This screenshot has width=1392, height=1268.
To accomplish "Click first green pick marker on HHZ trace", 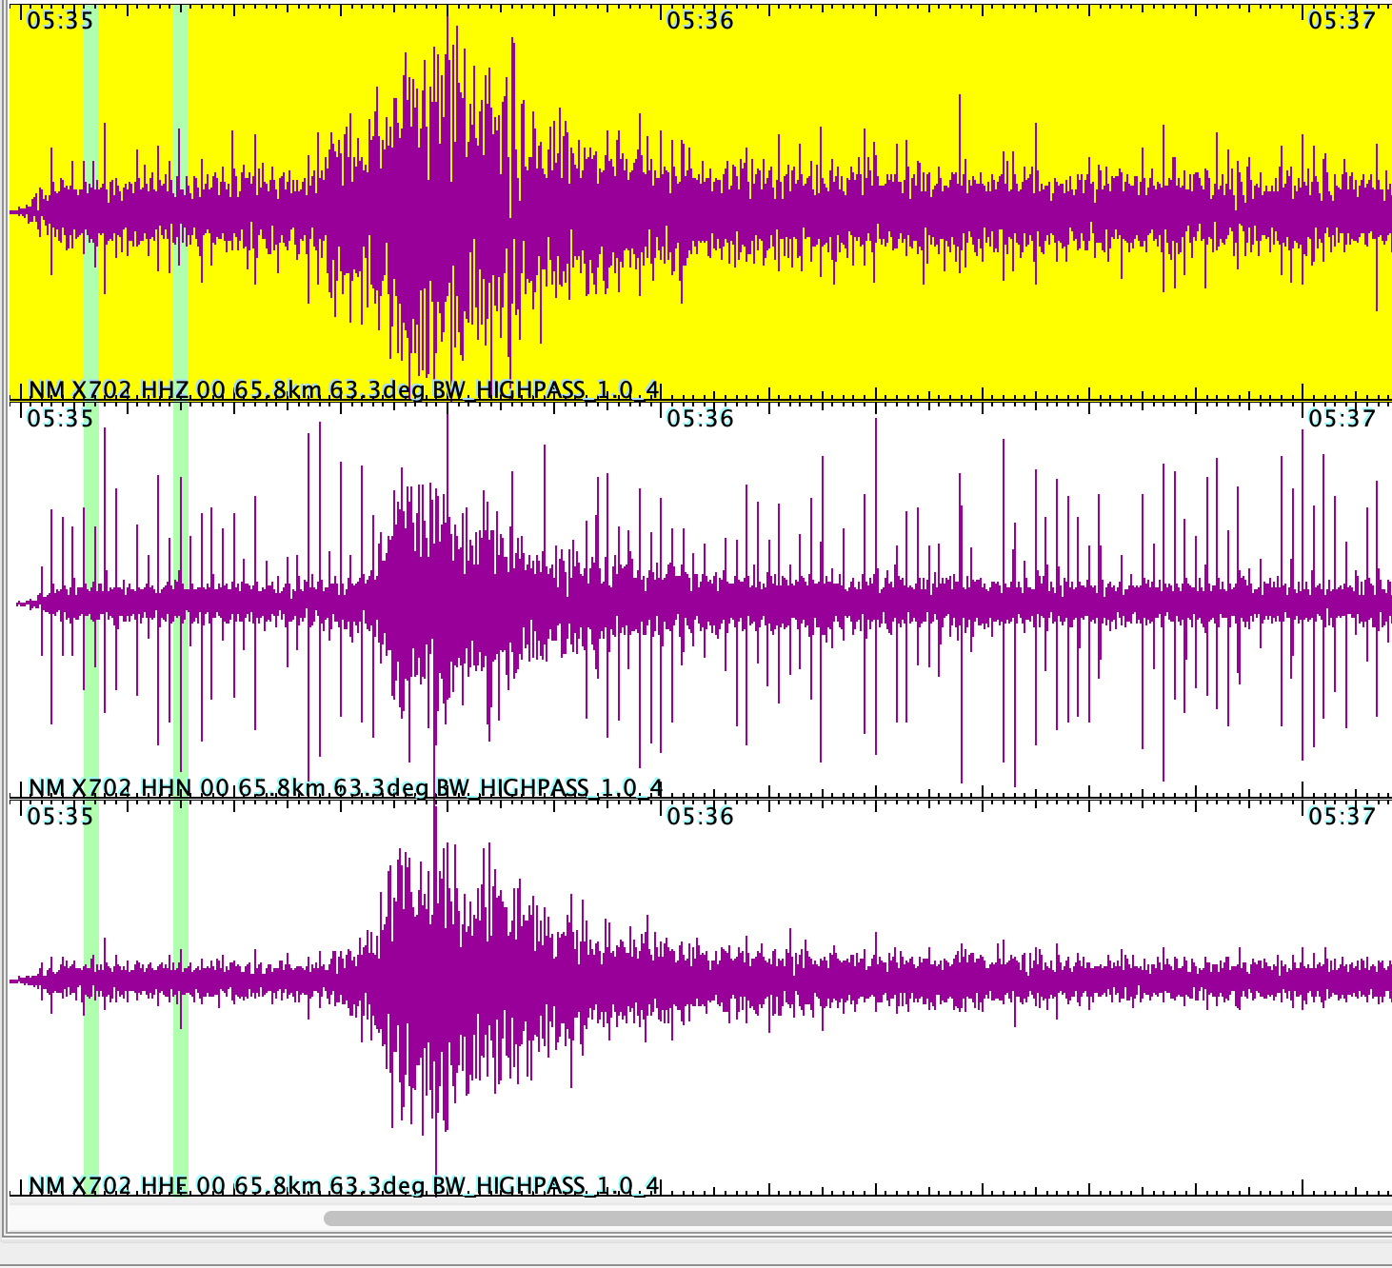I will point(91,203).
